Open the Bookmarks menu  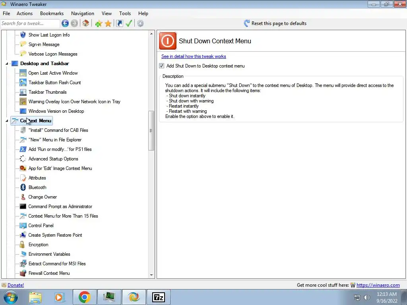[52, 14]
